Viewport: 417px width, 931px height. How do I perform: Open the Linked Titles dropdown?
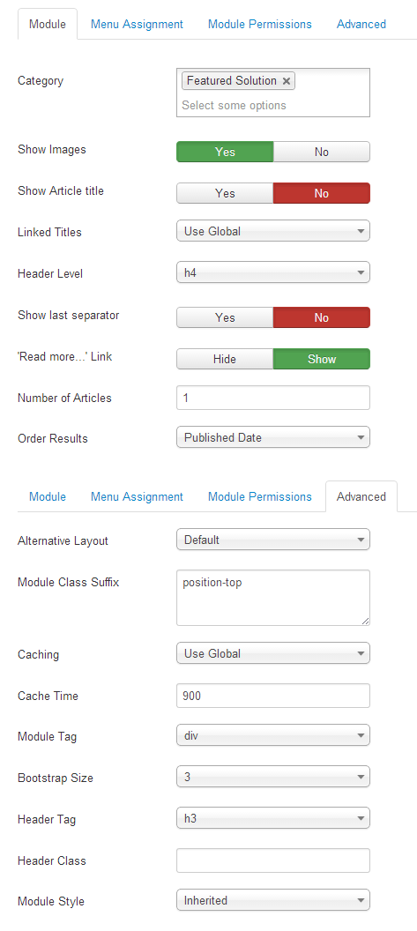pos(273,231)
